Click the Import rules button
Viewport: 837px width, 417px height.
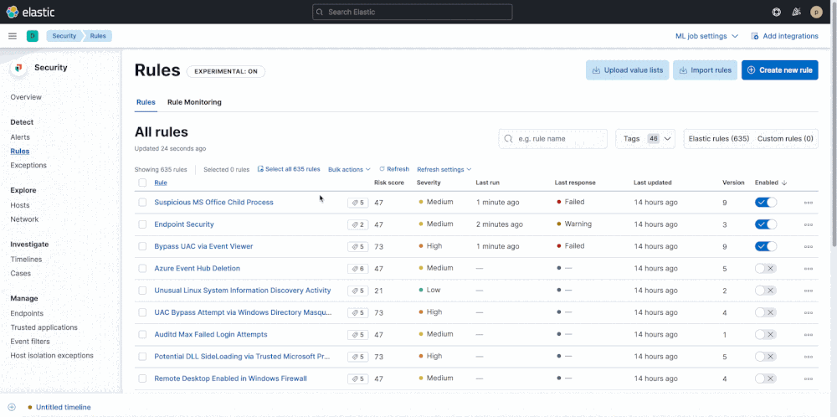[x=705, y=70]
